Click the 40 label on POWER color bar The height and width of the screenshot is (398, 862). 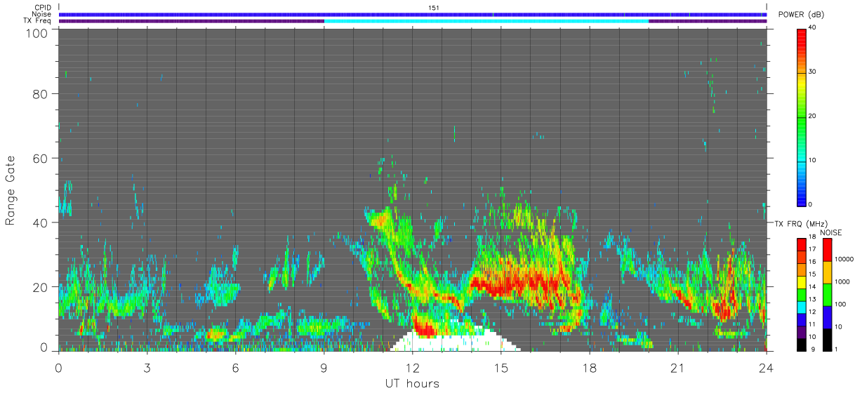tap(811, 27)
